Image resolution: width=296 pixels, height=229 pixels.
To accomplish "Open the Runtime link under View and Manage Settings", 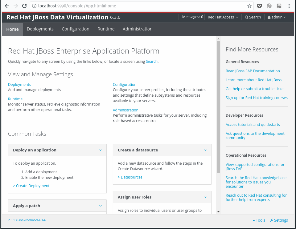I will point(15,99).
